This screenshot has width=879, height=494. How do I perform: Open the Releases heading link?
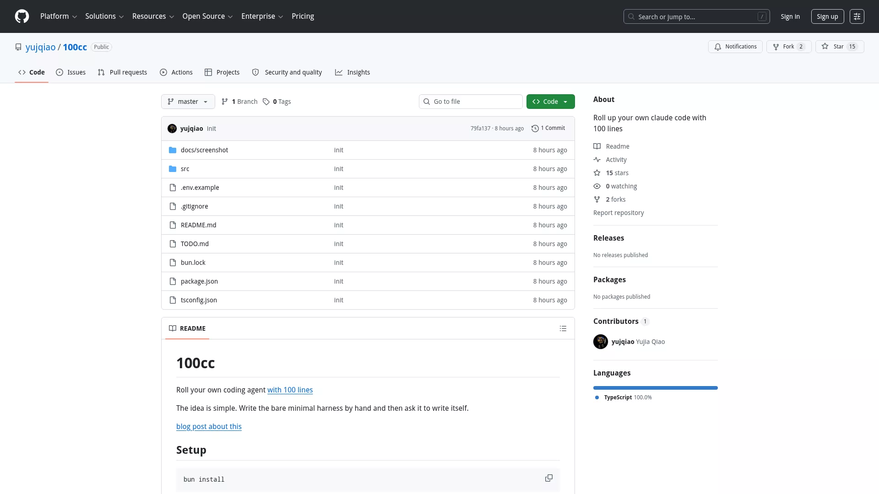click(x=608, y=238)
